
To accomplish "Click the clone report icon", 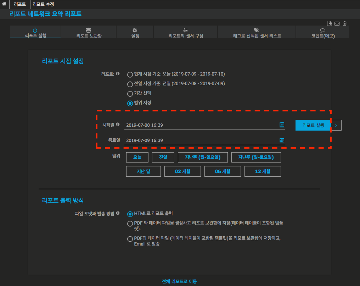I will (x=329, y=23).
